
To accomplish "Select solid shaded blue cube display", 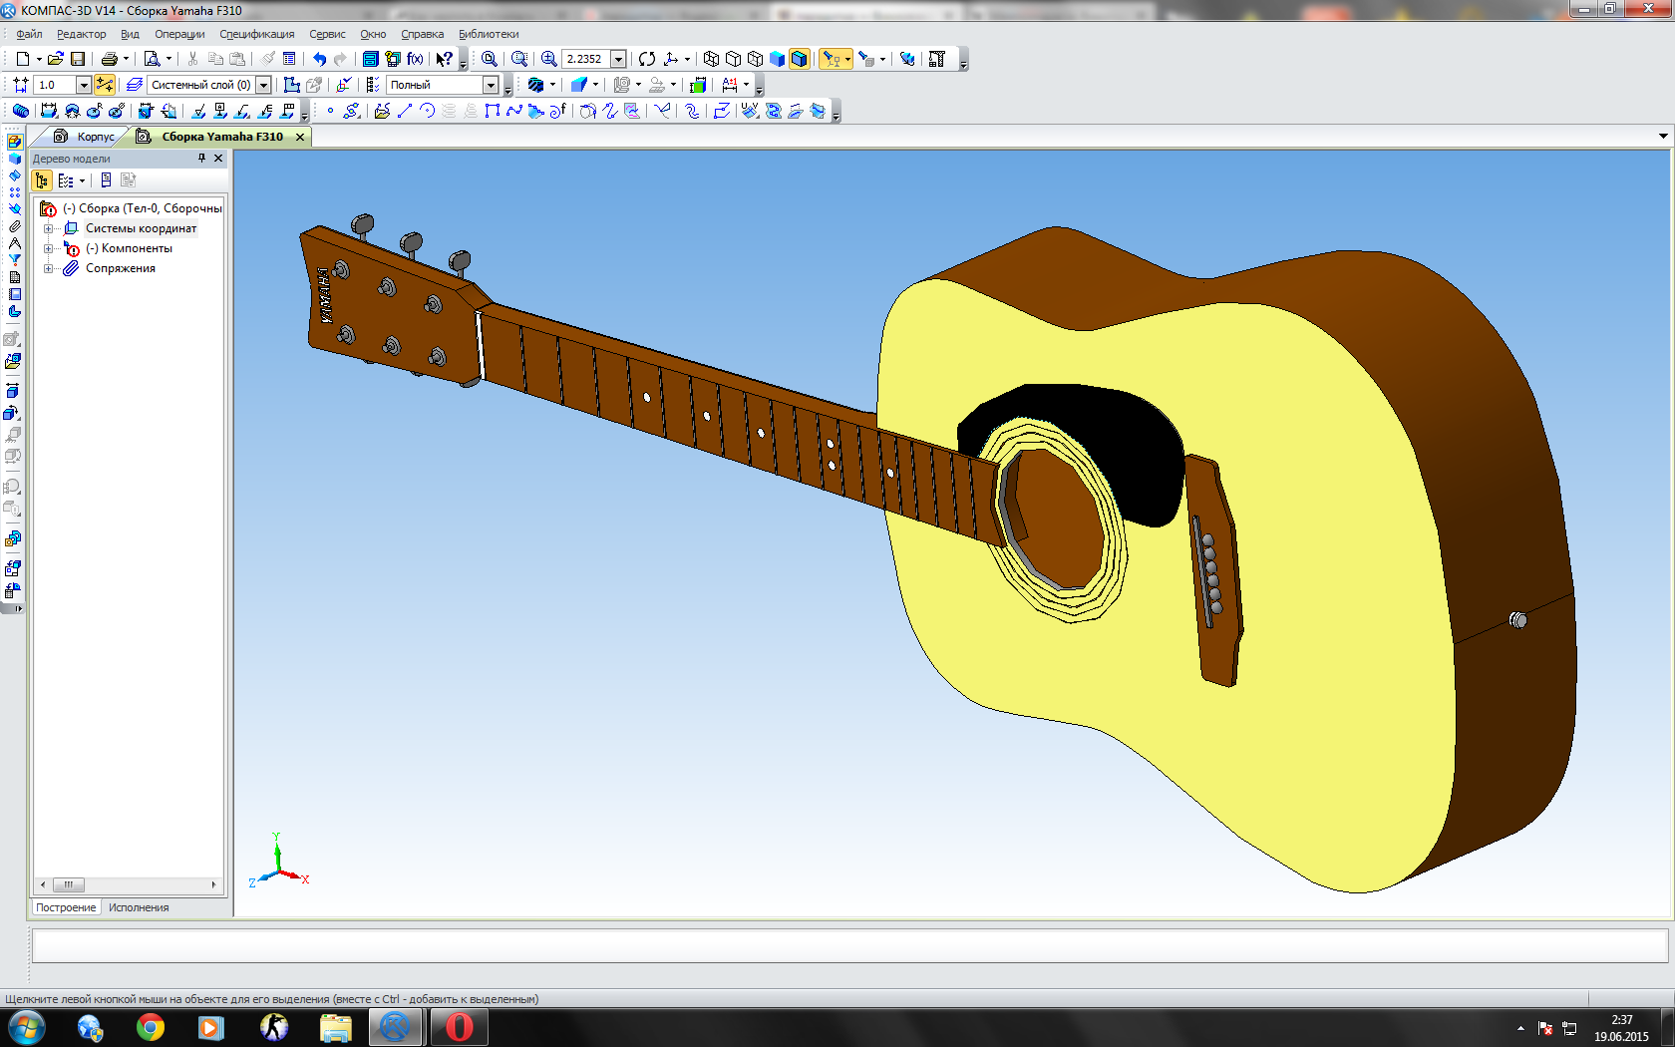I will 778,59.
